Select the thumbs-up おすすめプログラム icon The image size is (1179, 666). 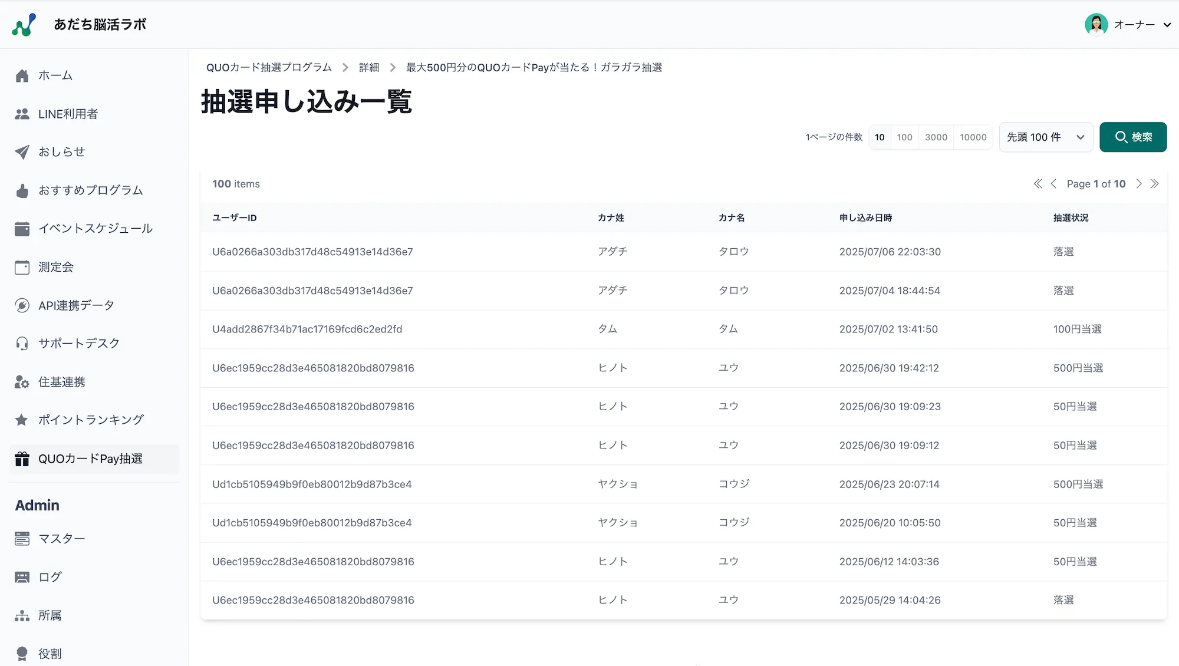22,190
